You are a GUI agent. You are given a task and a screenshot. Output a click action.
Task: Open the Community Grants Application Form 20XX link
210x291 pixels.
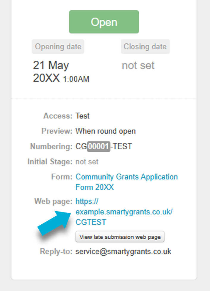pos(126,182)
